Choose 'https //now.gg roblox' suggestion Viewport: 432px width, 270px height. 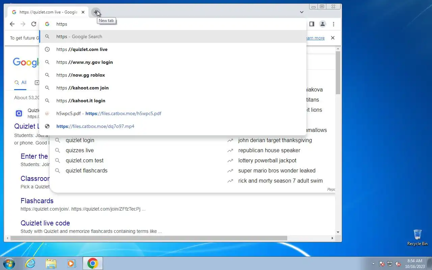[173, 75]
